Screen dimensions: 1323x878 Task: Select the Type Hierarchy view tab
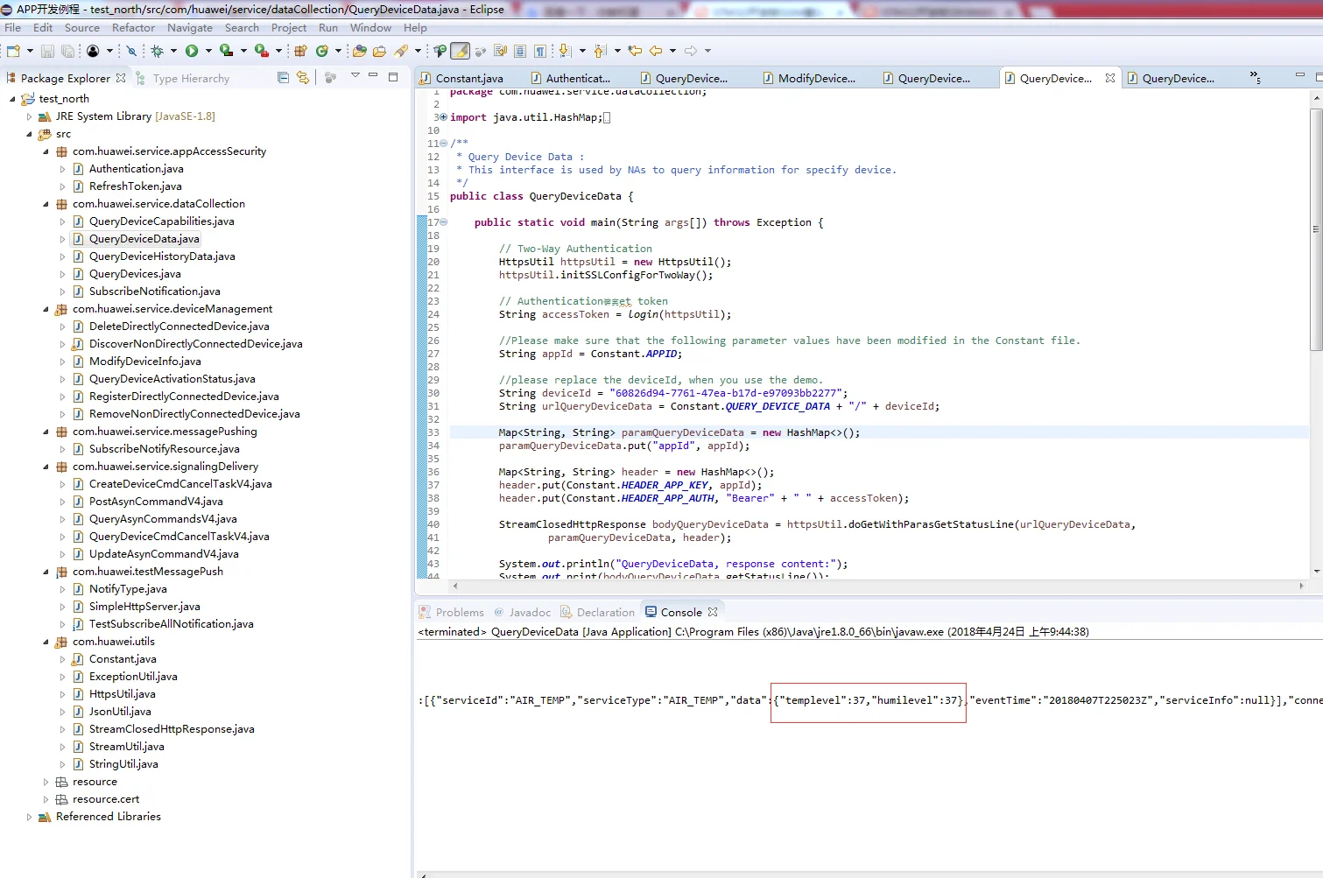point(191,79)
